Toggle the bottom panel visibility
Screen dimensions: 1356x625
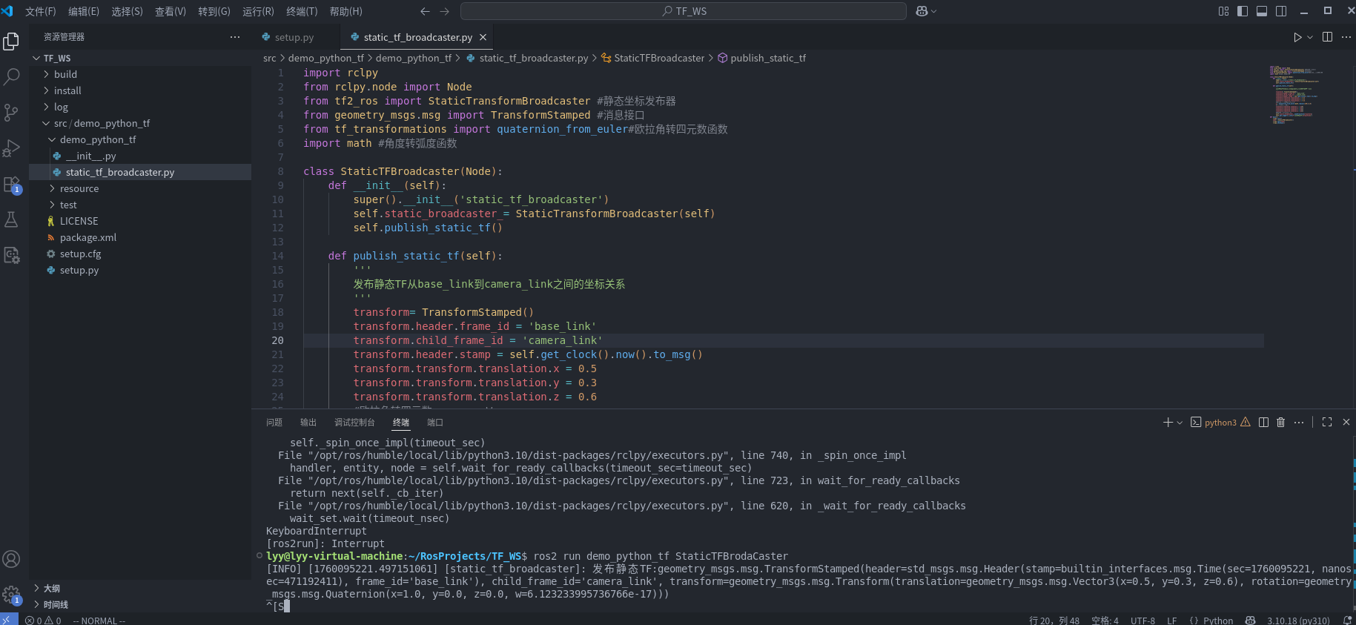[1262, 11]
